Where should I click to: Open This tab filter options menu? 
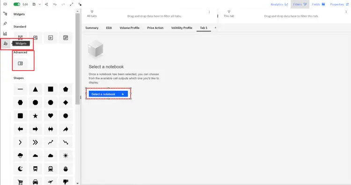346,12
